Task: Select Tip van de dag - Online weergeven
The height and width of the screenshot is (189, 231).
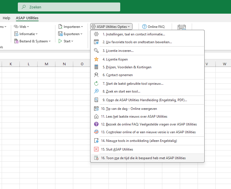Action: tap(147, 109)
